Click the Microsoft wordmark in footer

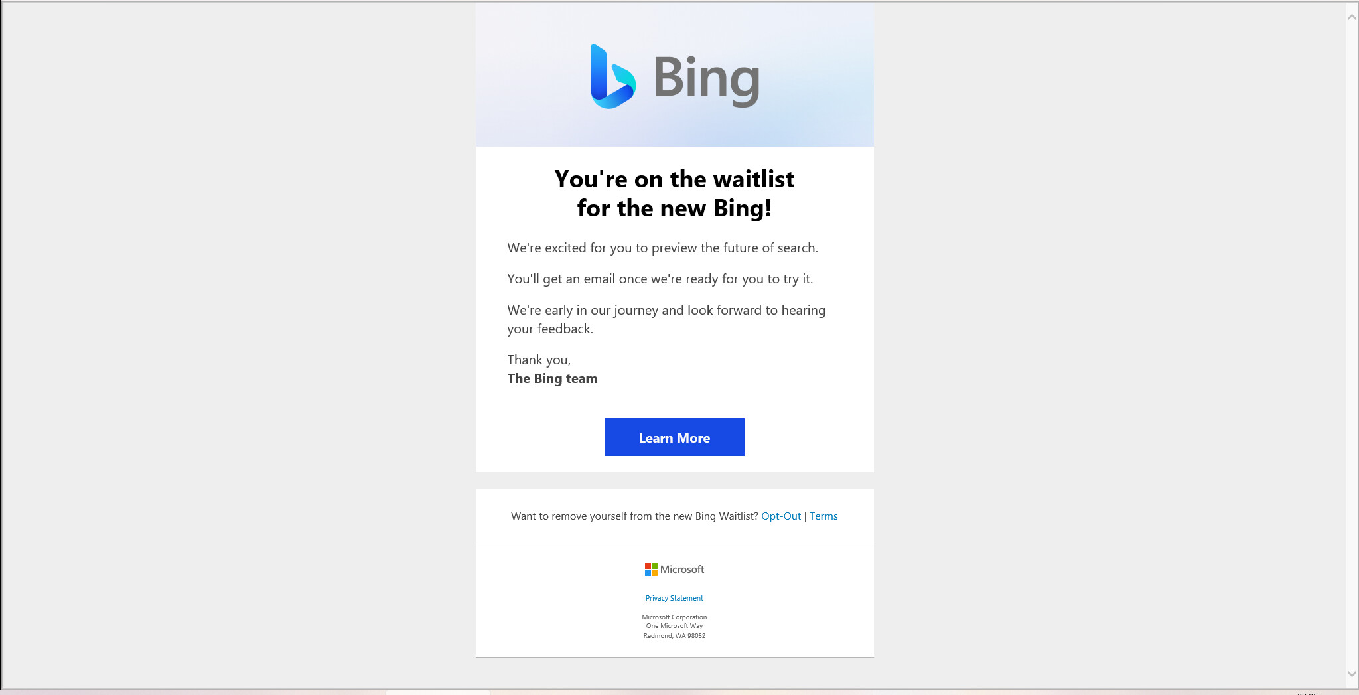682,570
